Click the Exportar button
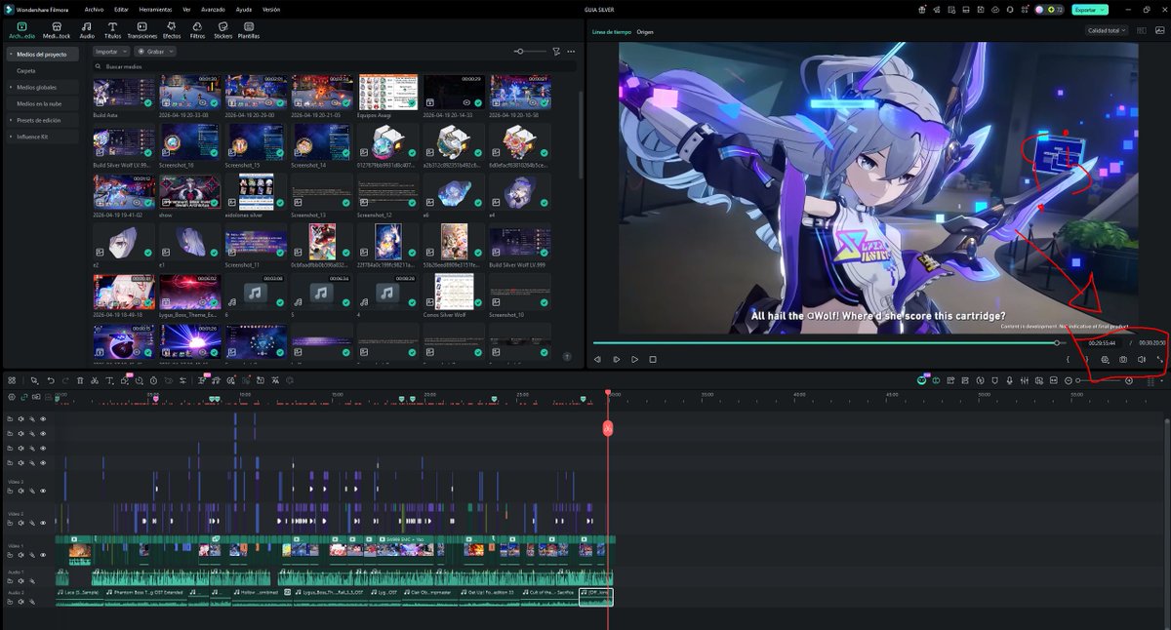Image resolution: width=1171 pixels, height=630 pixels. tap(1089, 9)
